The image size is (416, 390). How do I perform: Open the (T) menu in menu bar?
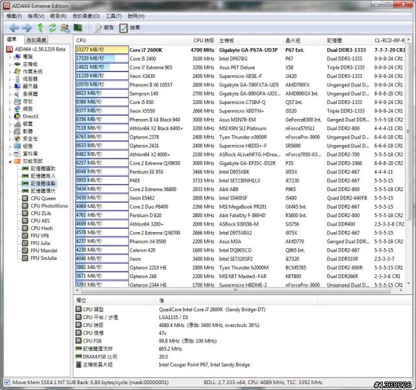pyautogui.click(x=114, y=16)
